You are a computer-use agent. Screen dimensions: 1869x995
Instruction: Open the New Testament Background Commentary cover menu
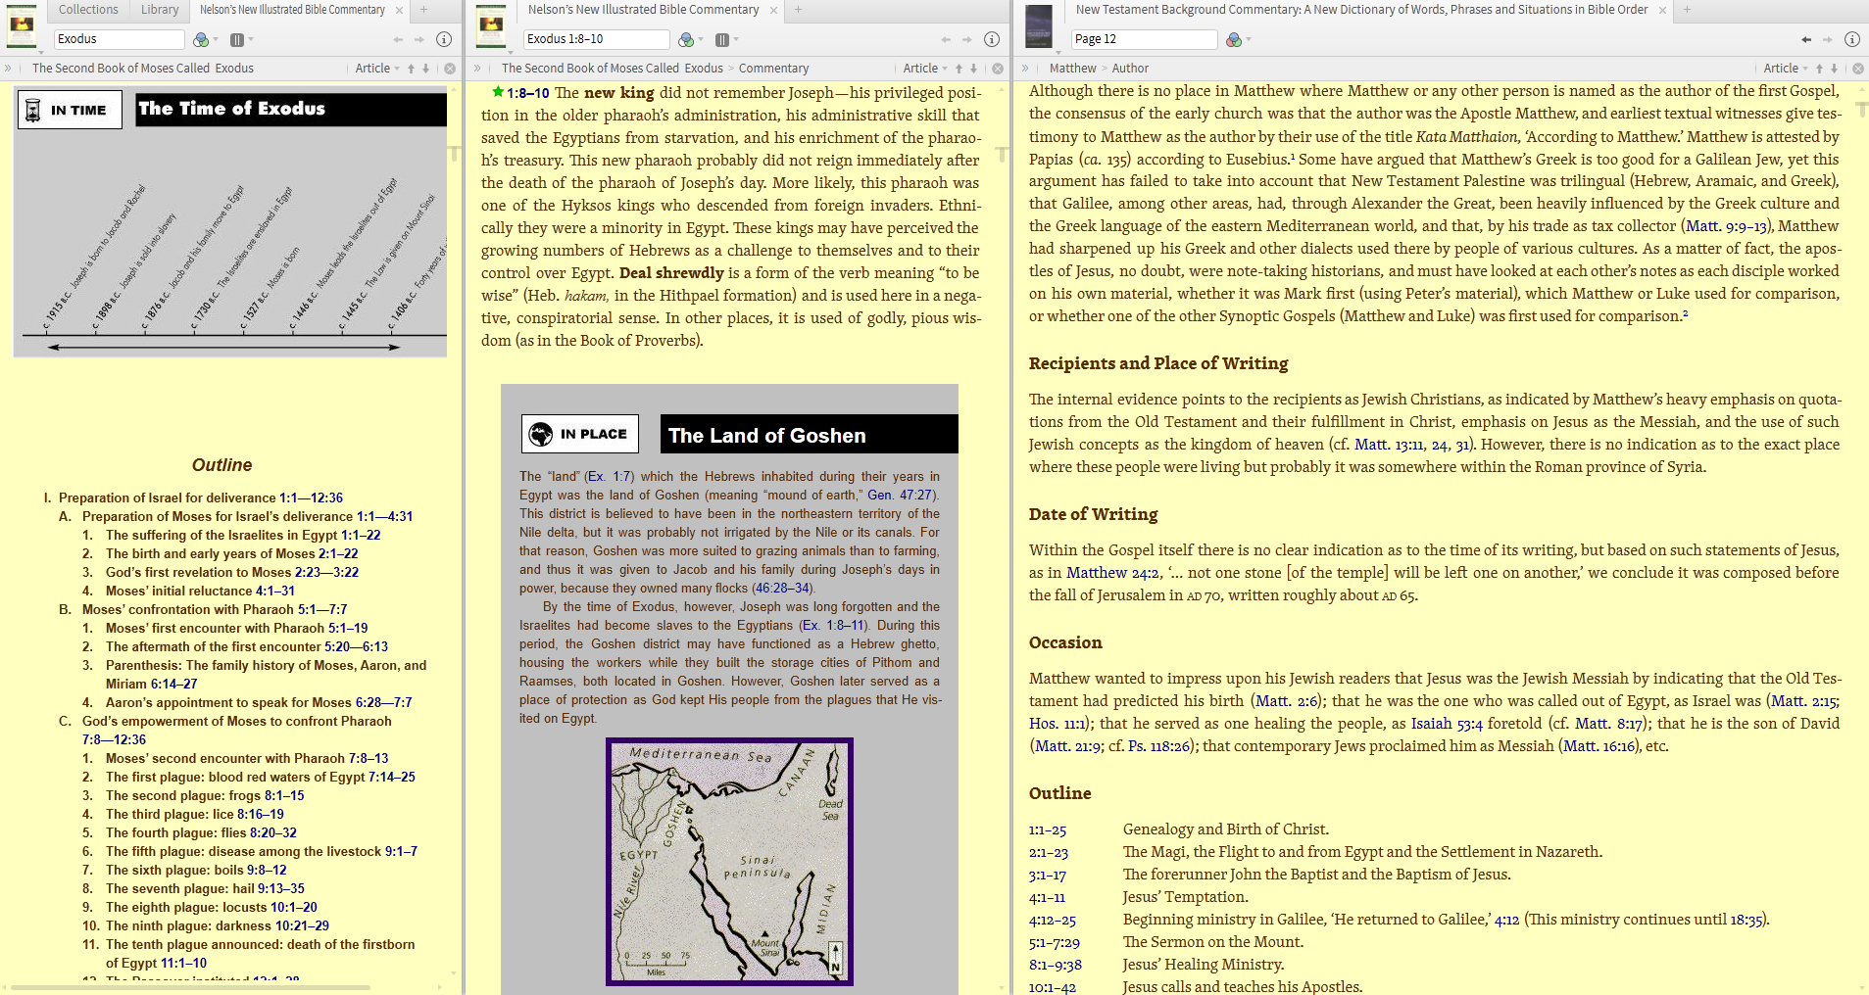pos(1039,26)
